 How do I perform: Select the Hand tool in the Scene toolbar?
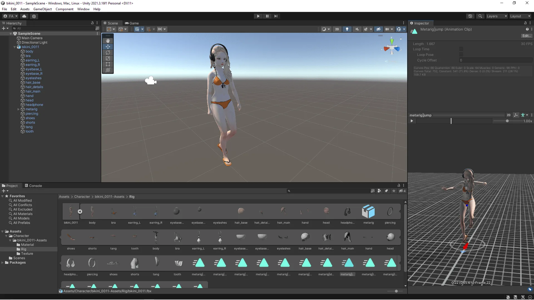tap(108, 41)
